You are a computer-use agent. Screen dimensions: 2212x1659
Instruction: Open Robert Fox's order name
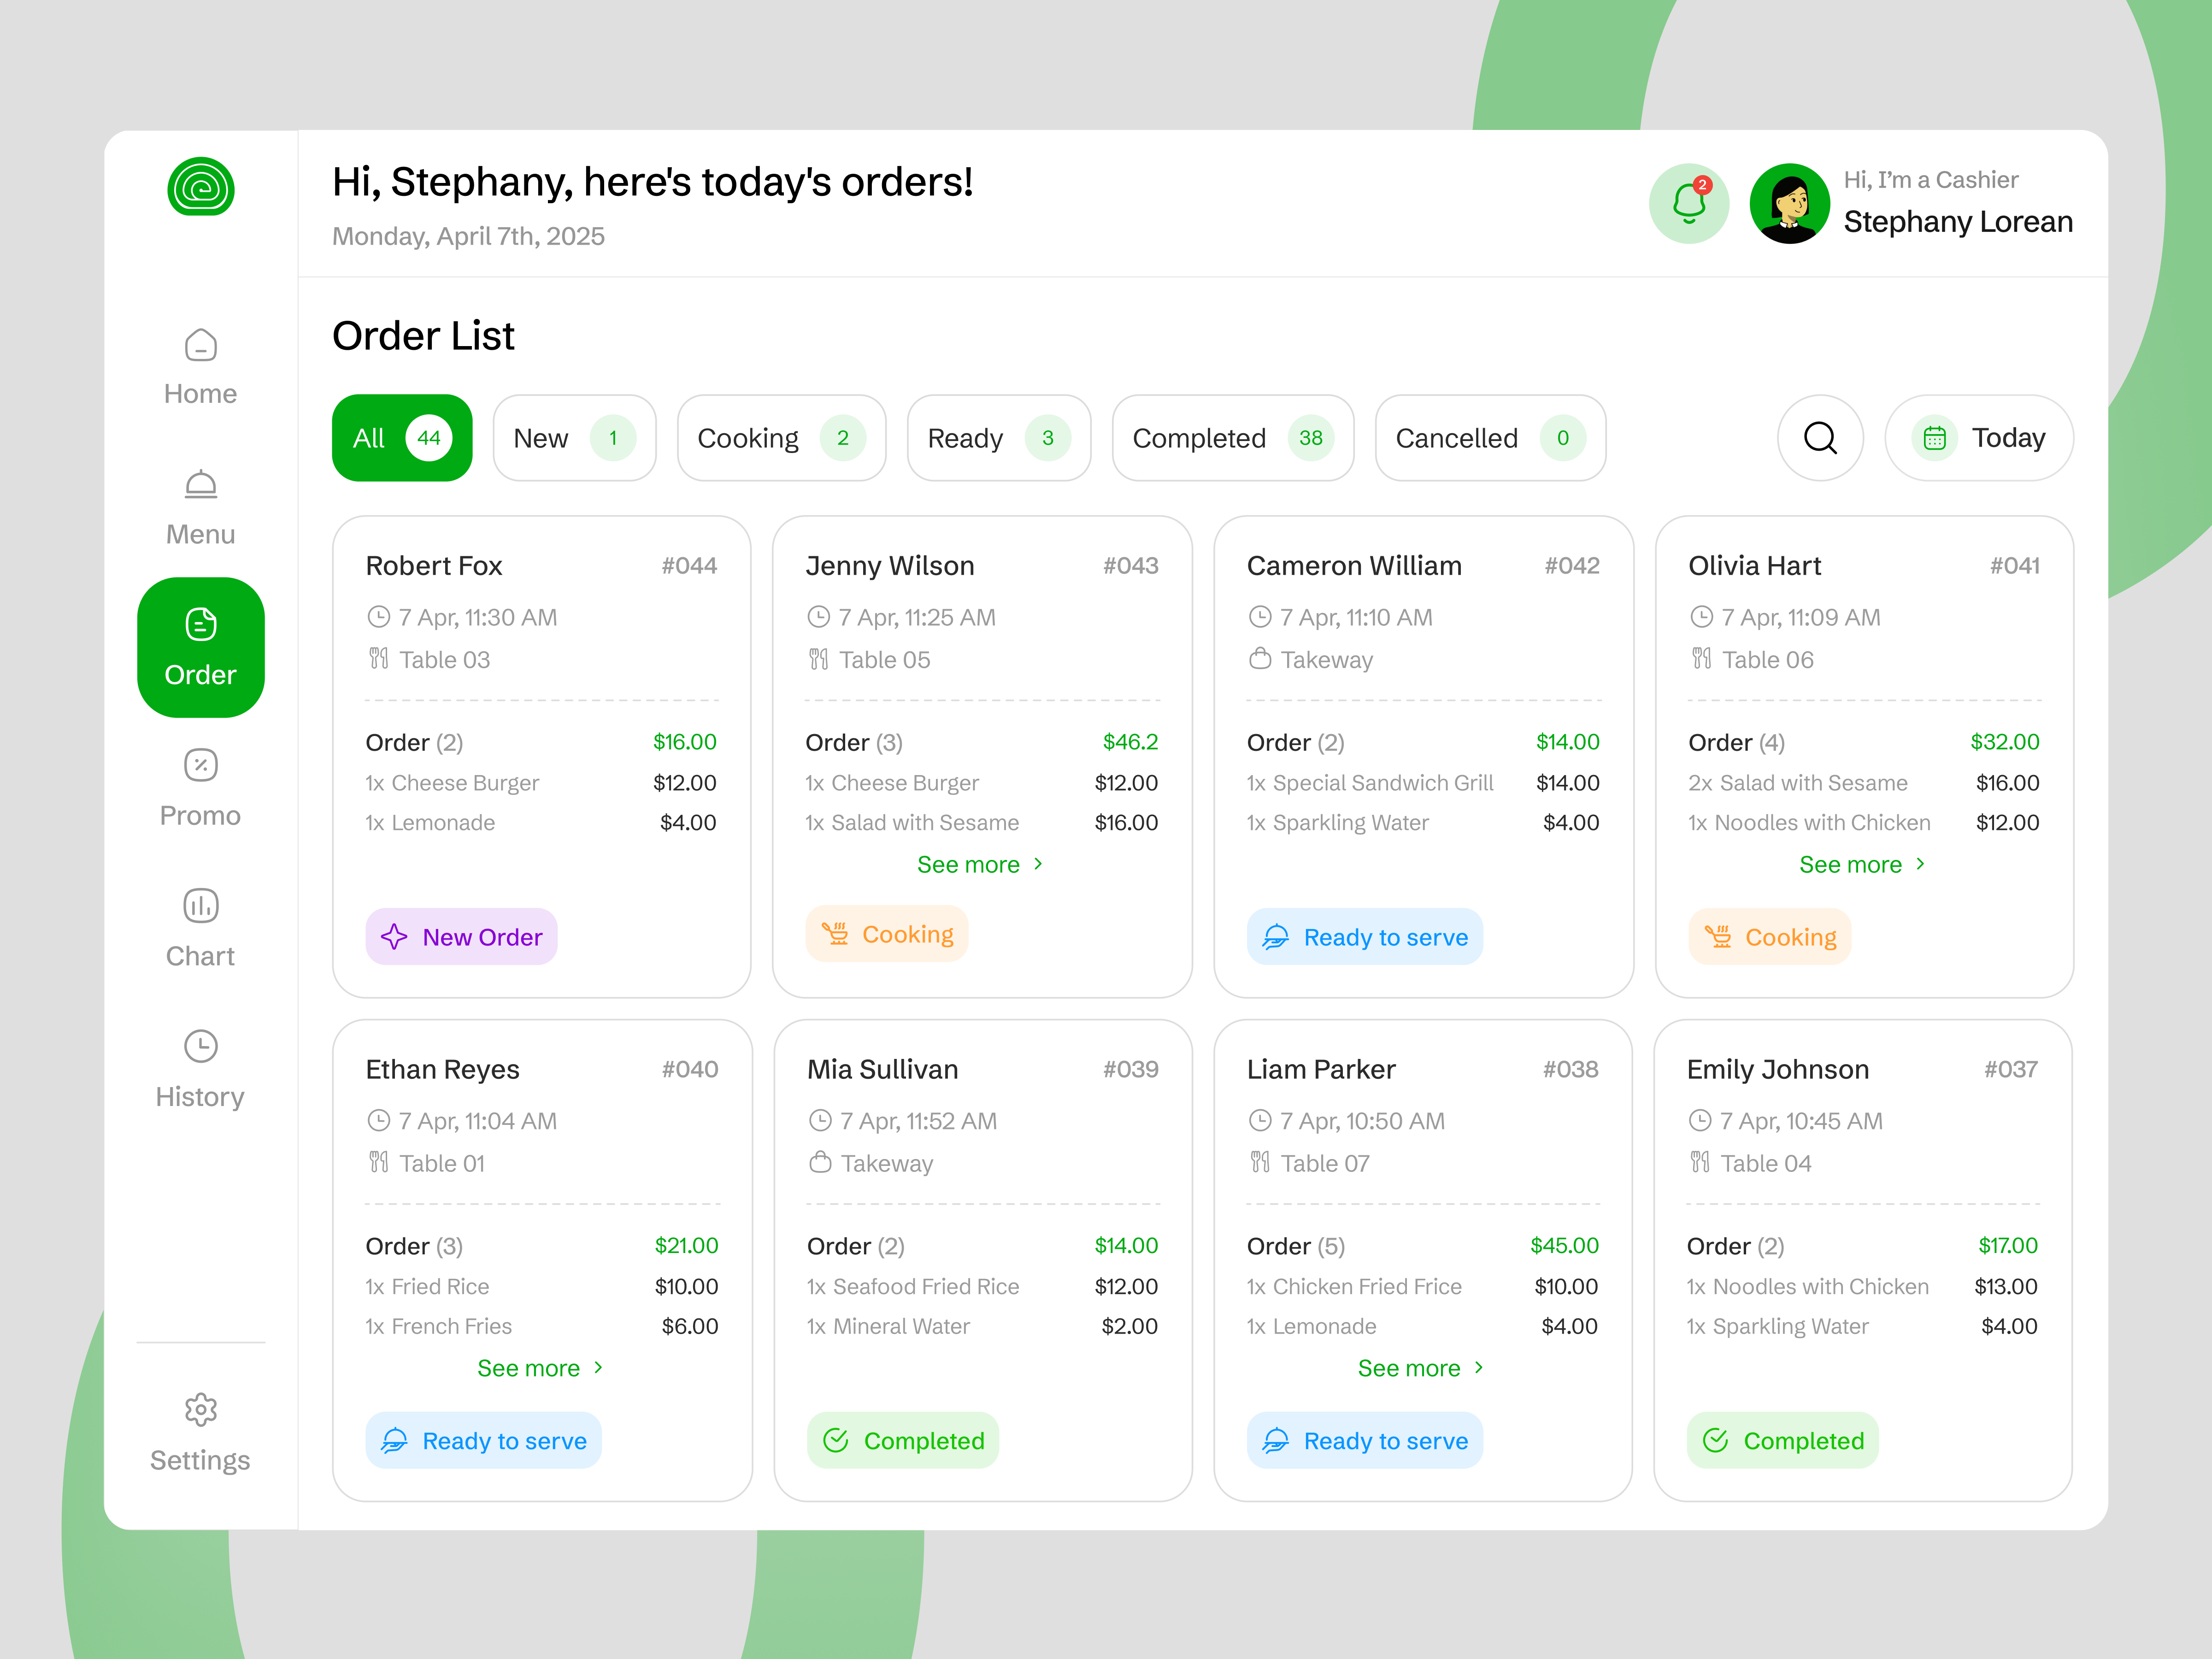point(434,566)
